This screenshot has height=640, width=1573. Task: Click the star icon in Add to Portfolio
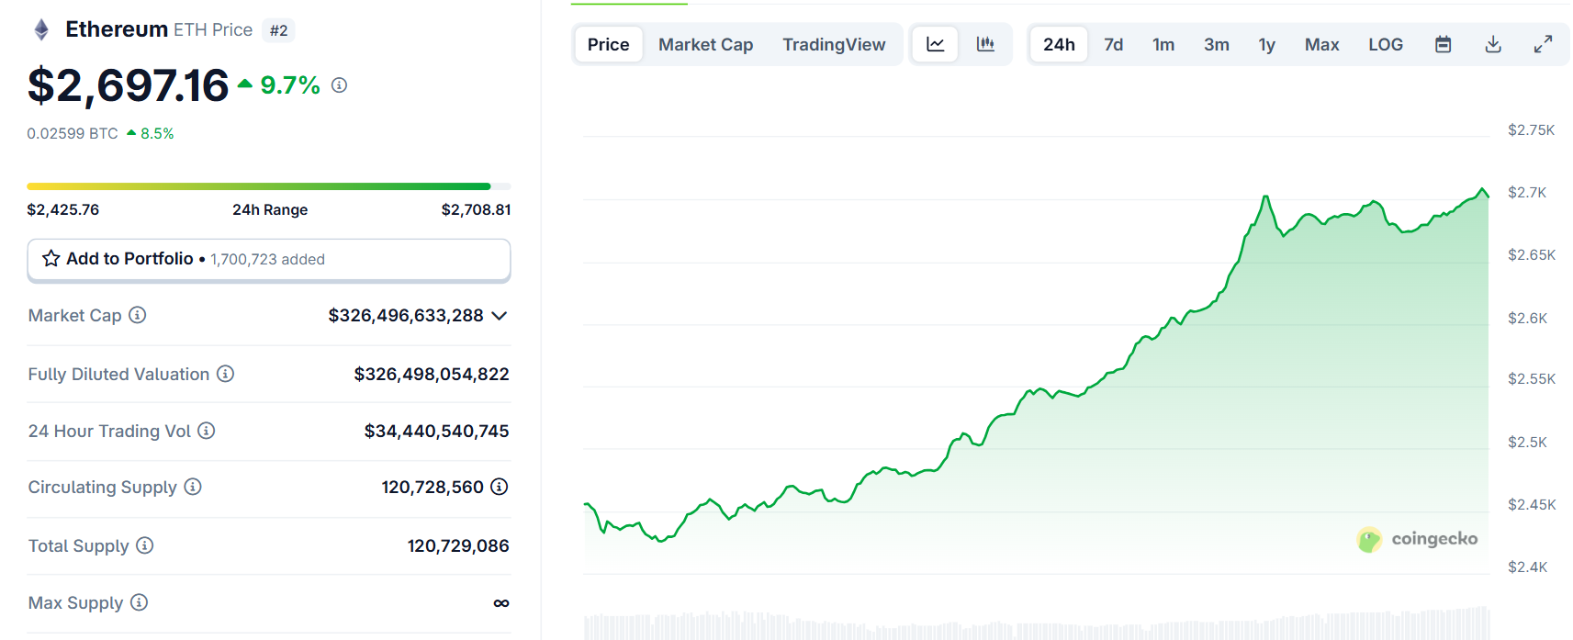pos(51,259)
